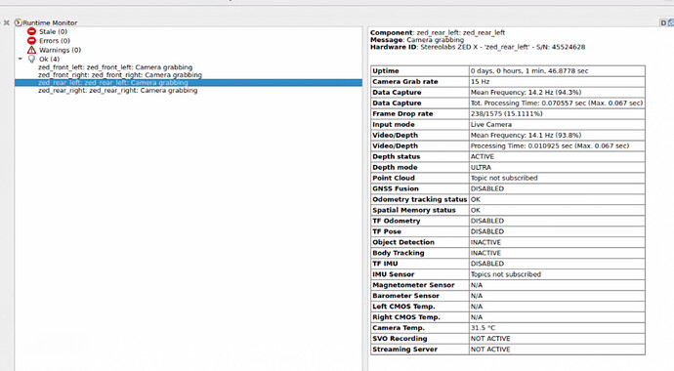Click the Stale red stop icon
The width and height of the screenshot is (674, 371).
tap(31, 31)
